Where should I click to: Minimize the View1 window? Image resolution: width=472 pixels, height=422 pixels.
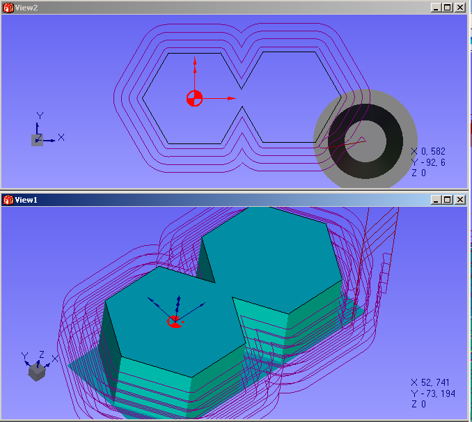coord(436,200)
